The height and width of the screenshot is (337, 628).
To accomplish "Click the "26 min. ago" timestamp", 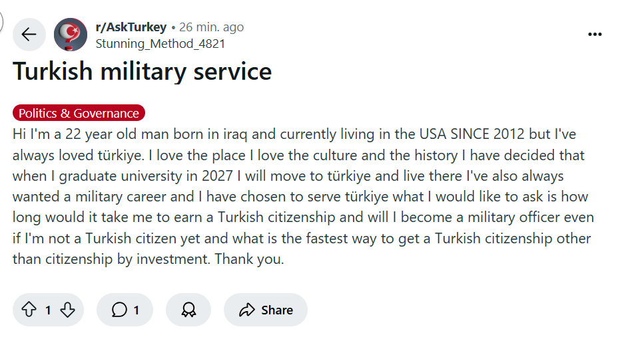I will [211, 27].
